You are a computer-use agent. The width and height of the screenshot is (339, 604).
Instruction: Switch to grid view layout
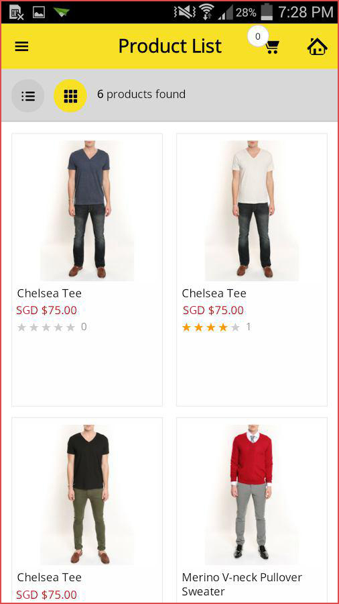tap(70, 95)
